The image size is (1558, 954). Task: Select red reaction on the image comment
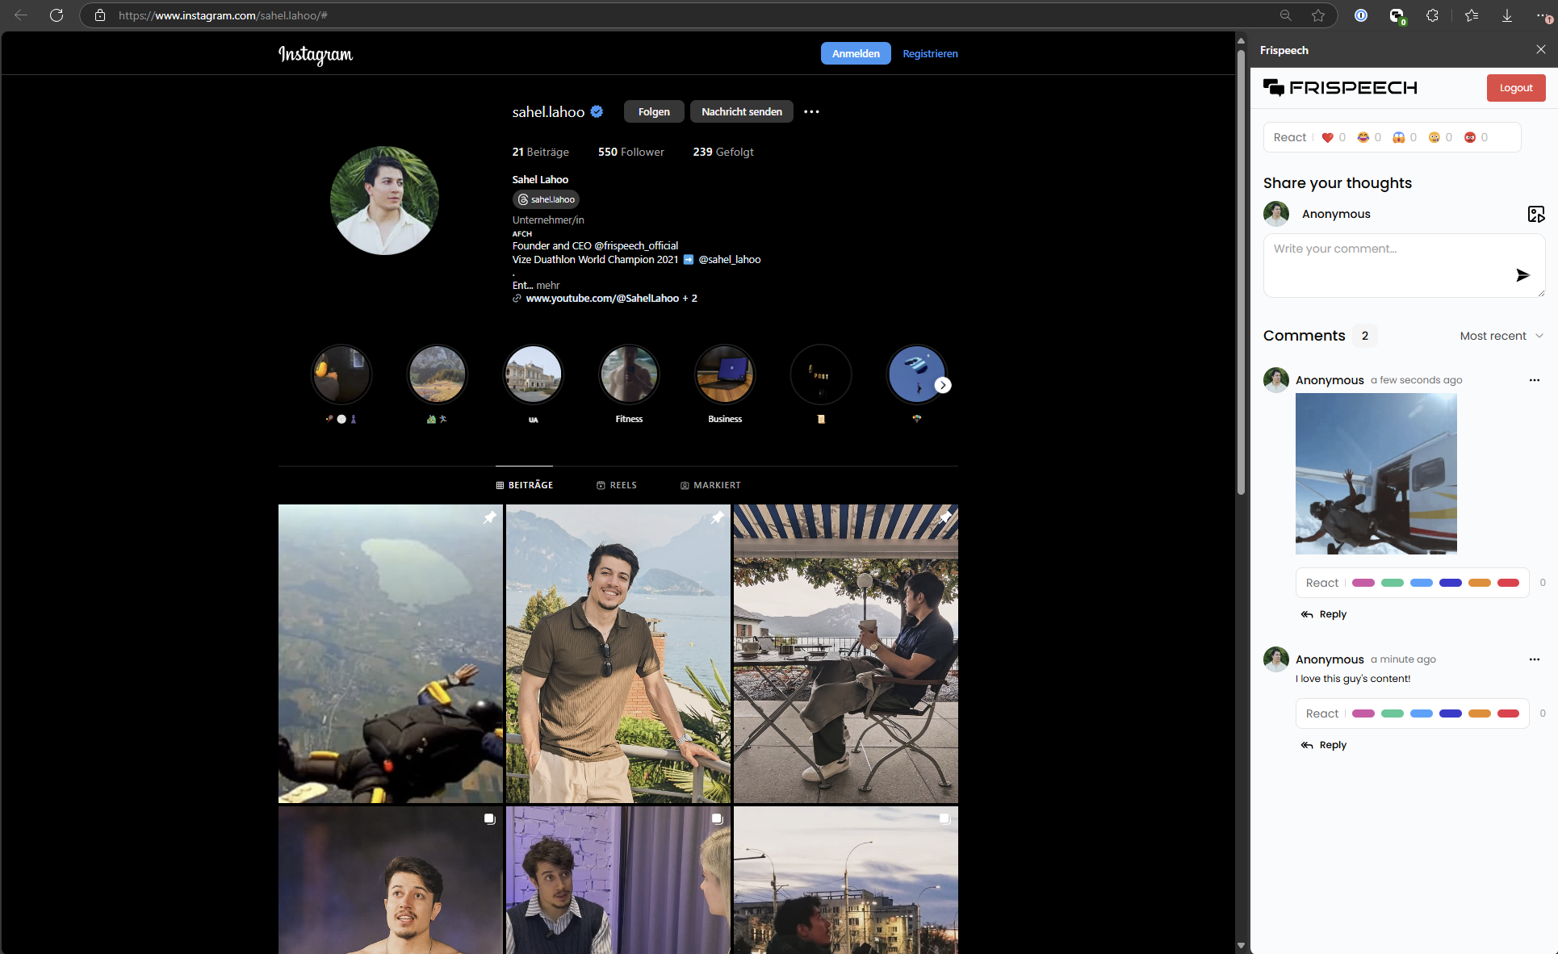1509,583
